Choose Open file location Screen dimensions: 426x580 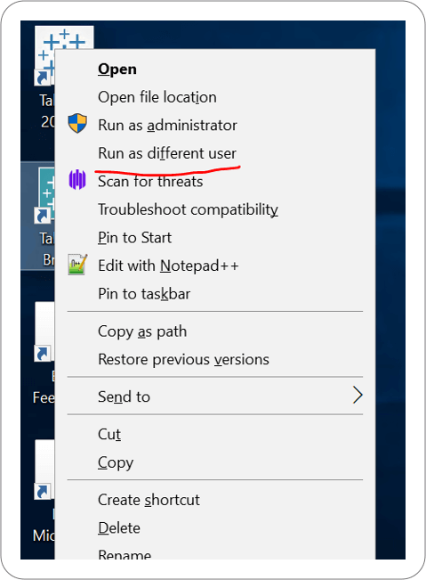(x=157, y=97)
